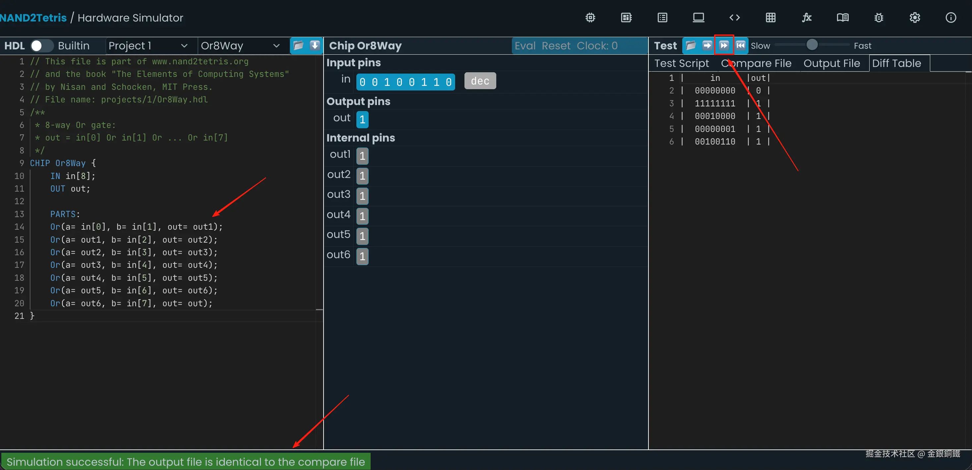This screenshot has height=470, width=972.
Task: Open the grid table icon in header
Action: click(x=770, y=18)
